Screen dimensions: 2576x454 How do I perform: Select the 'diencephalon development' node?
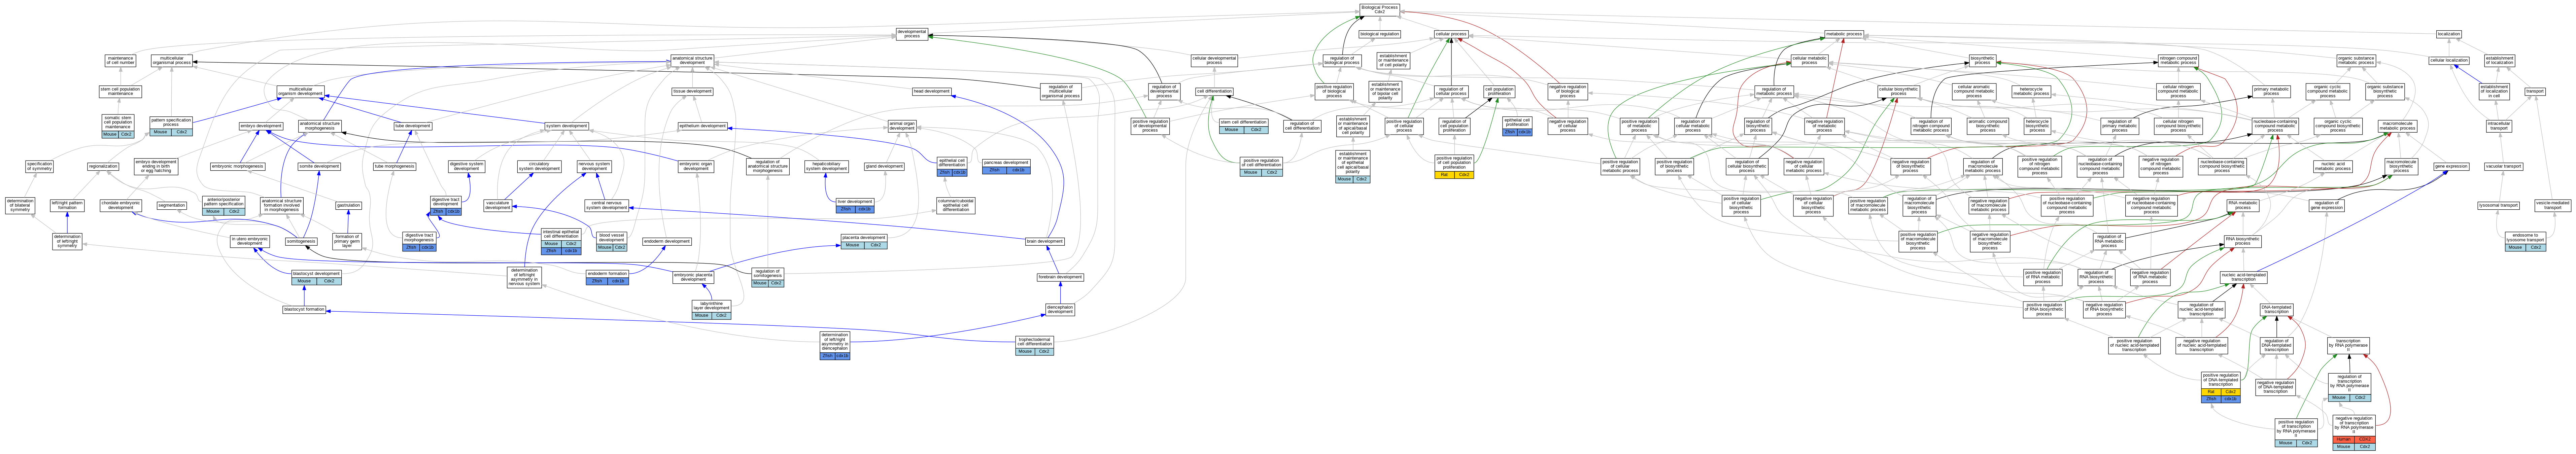click(x=1060, y=310)
